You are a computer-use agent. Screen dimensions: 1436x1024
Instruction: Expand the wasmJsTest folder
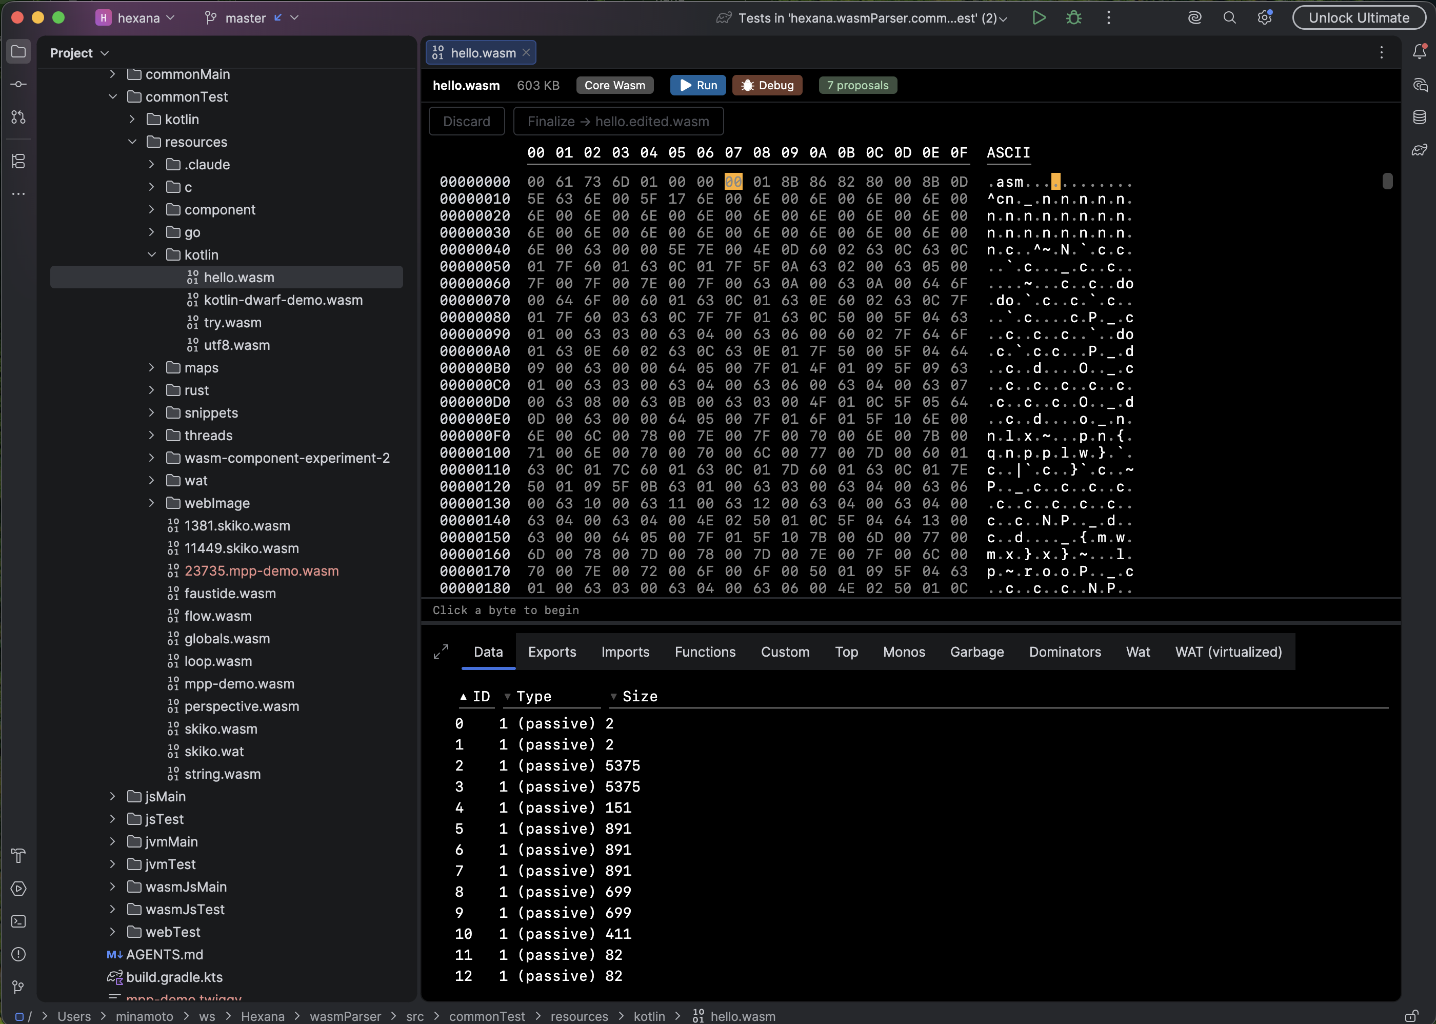pyautogui.click(x=112, y=909)
